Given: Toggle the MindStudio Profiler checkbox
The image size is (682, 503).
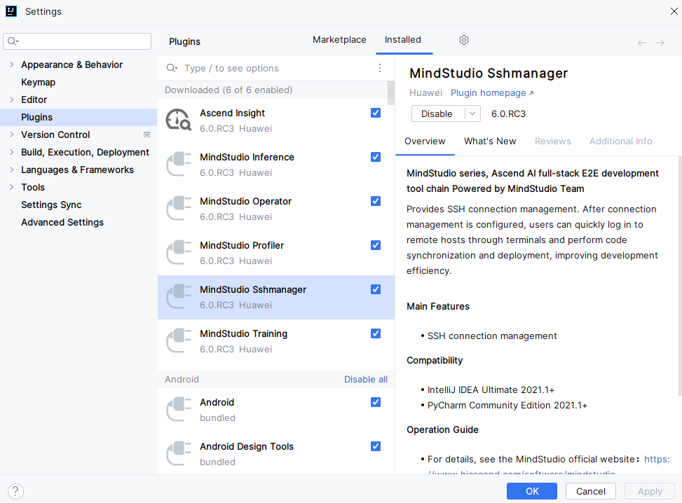Looking at the screenshot, I should coord(376,245).
